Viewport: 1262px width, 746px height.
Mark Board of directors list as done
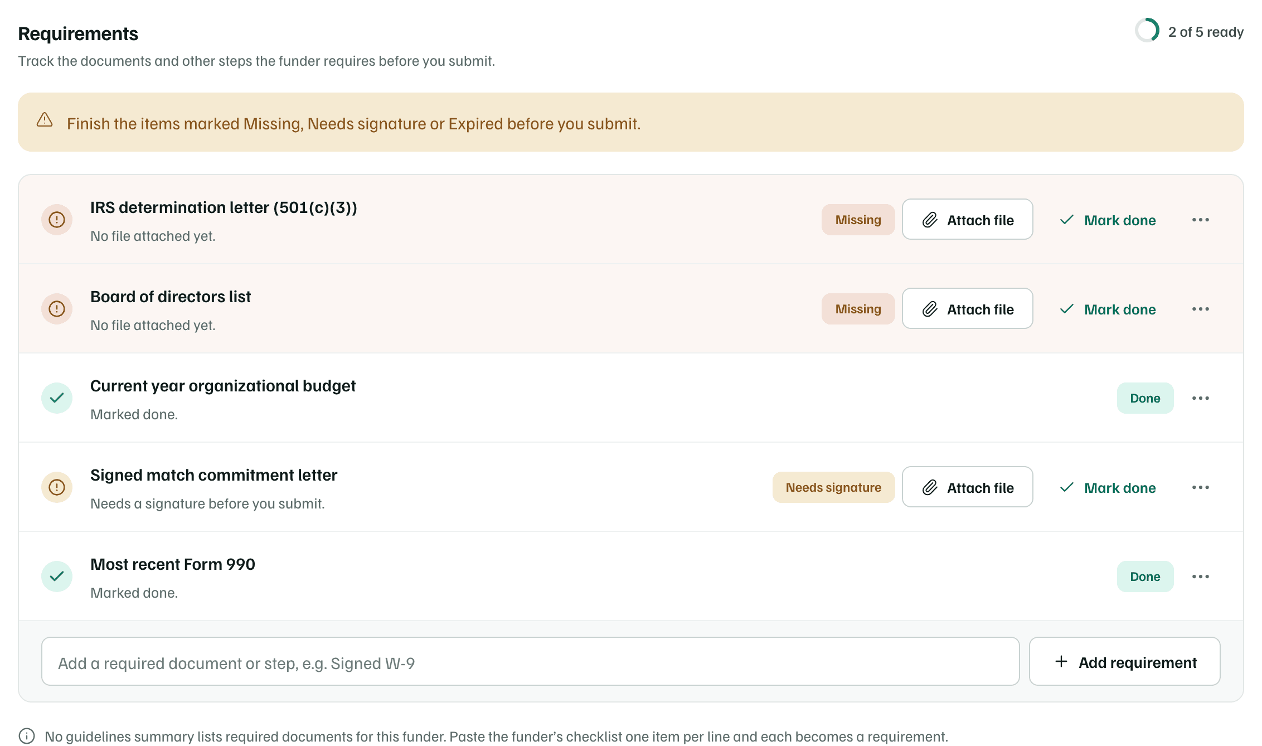click(1108, 309)
